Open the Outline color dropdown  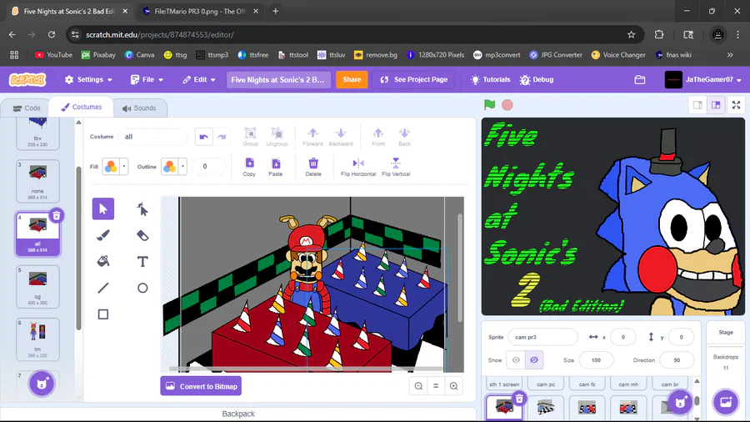point(173,167)
